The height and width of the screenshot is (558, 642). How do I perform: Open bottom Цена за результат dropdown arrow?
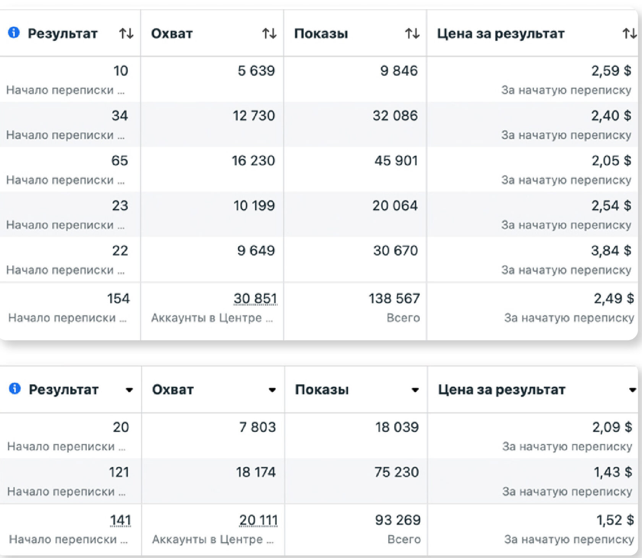pyautogui.click(x=632, y=390)
